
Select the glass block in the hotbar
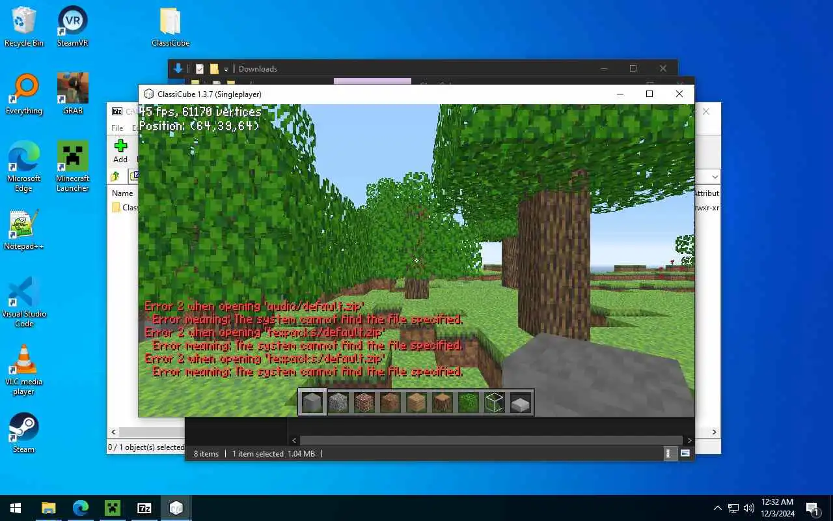(x=495, y=402)
